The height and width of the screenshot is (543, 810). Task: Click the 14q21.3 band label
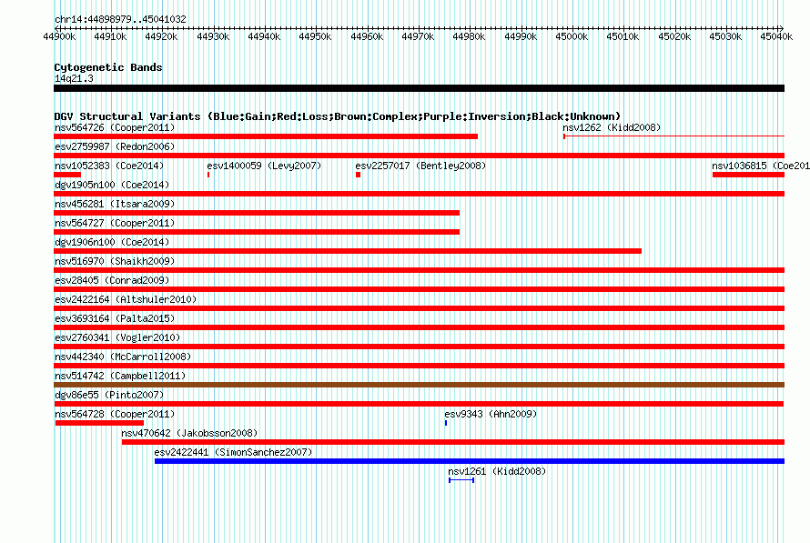(74, 78)
